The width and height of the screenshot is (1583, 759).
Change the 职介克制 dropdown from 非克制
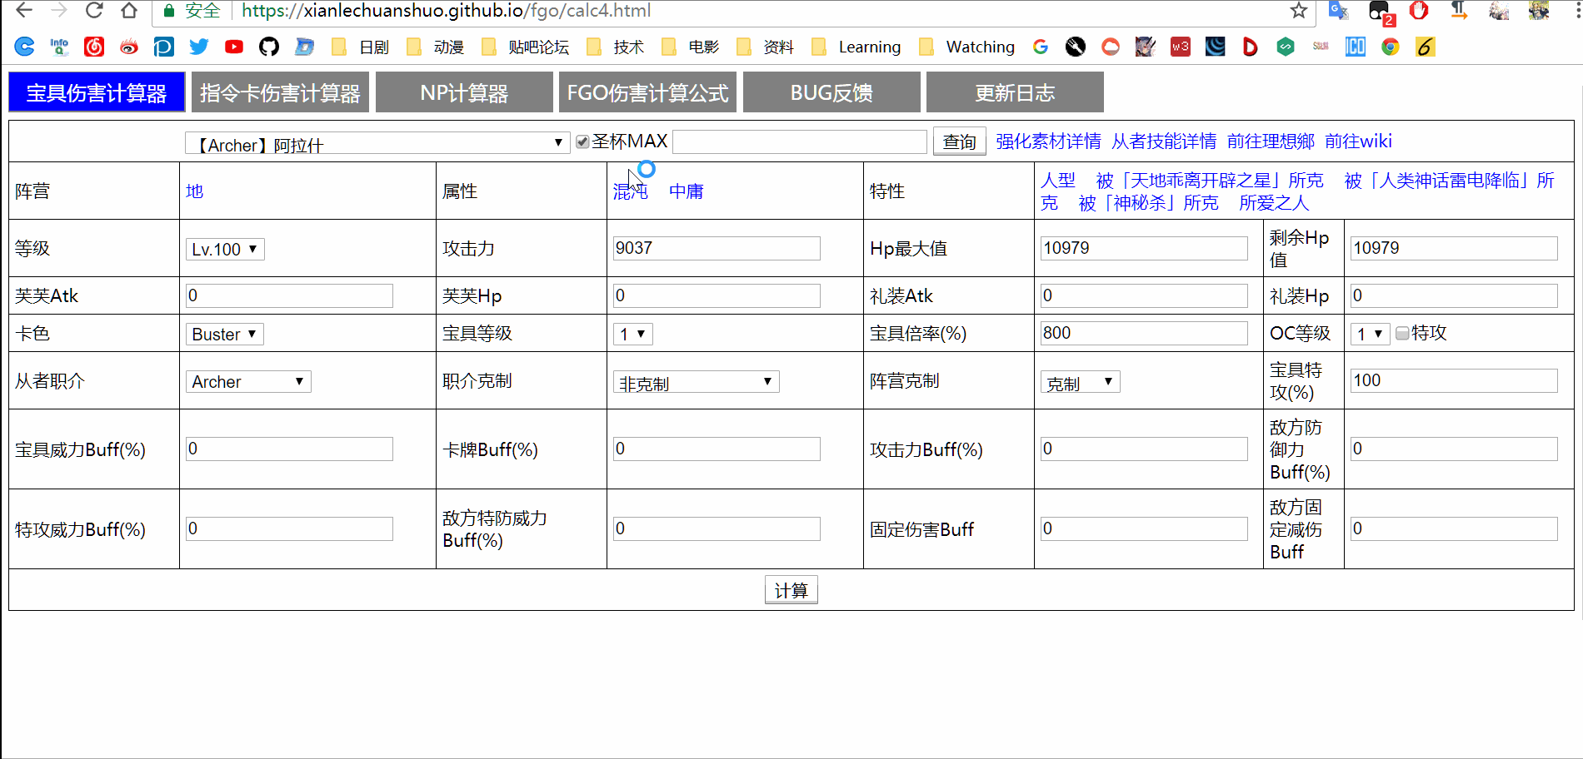[696, 382]
